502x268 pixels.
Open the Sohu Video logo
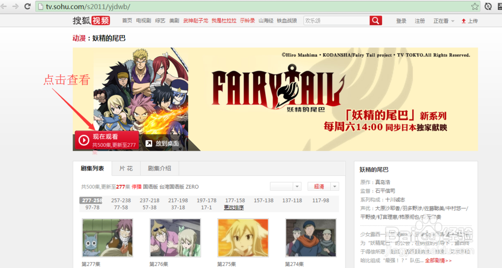[x=91, y=21]
